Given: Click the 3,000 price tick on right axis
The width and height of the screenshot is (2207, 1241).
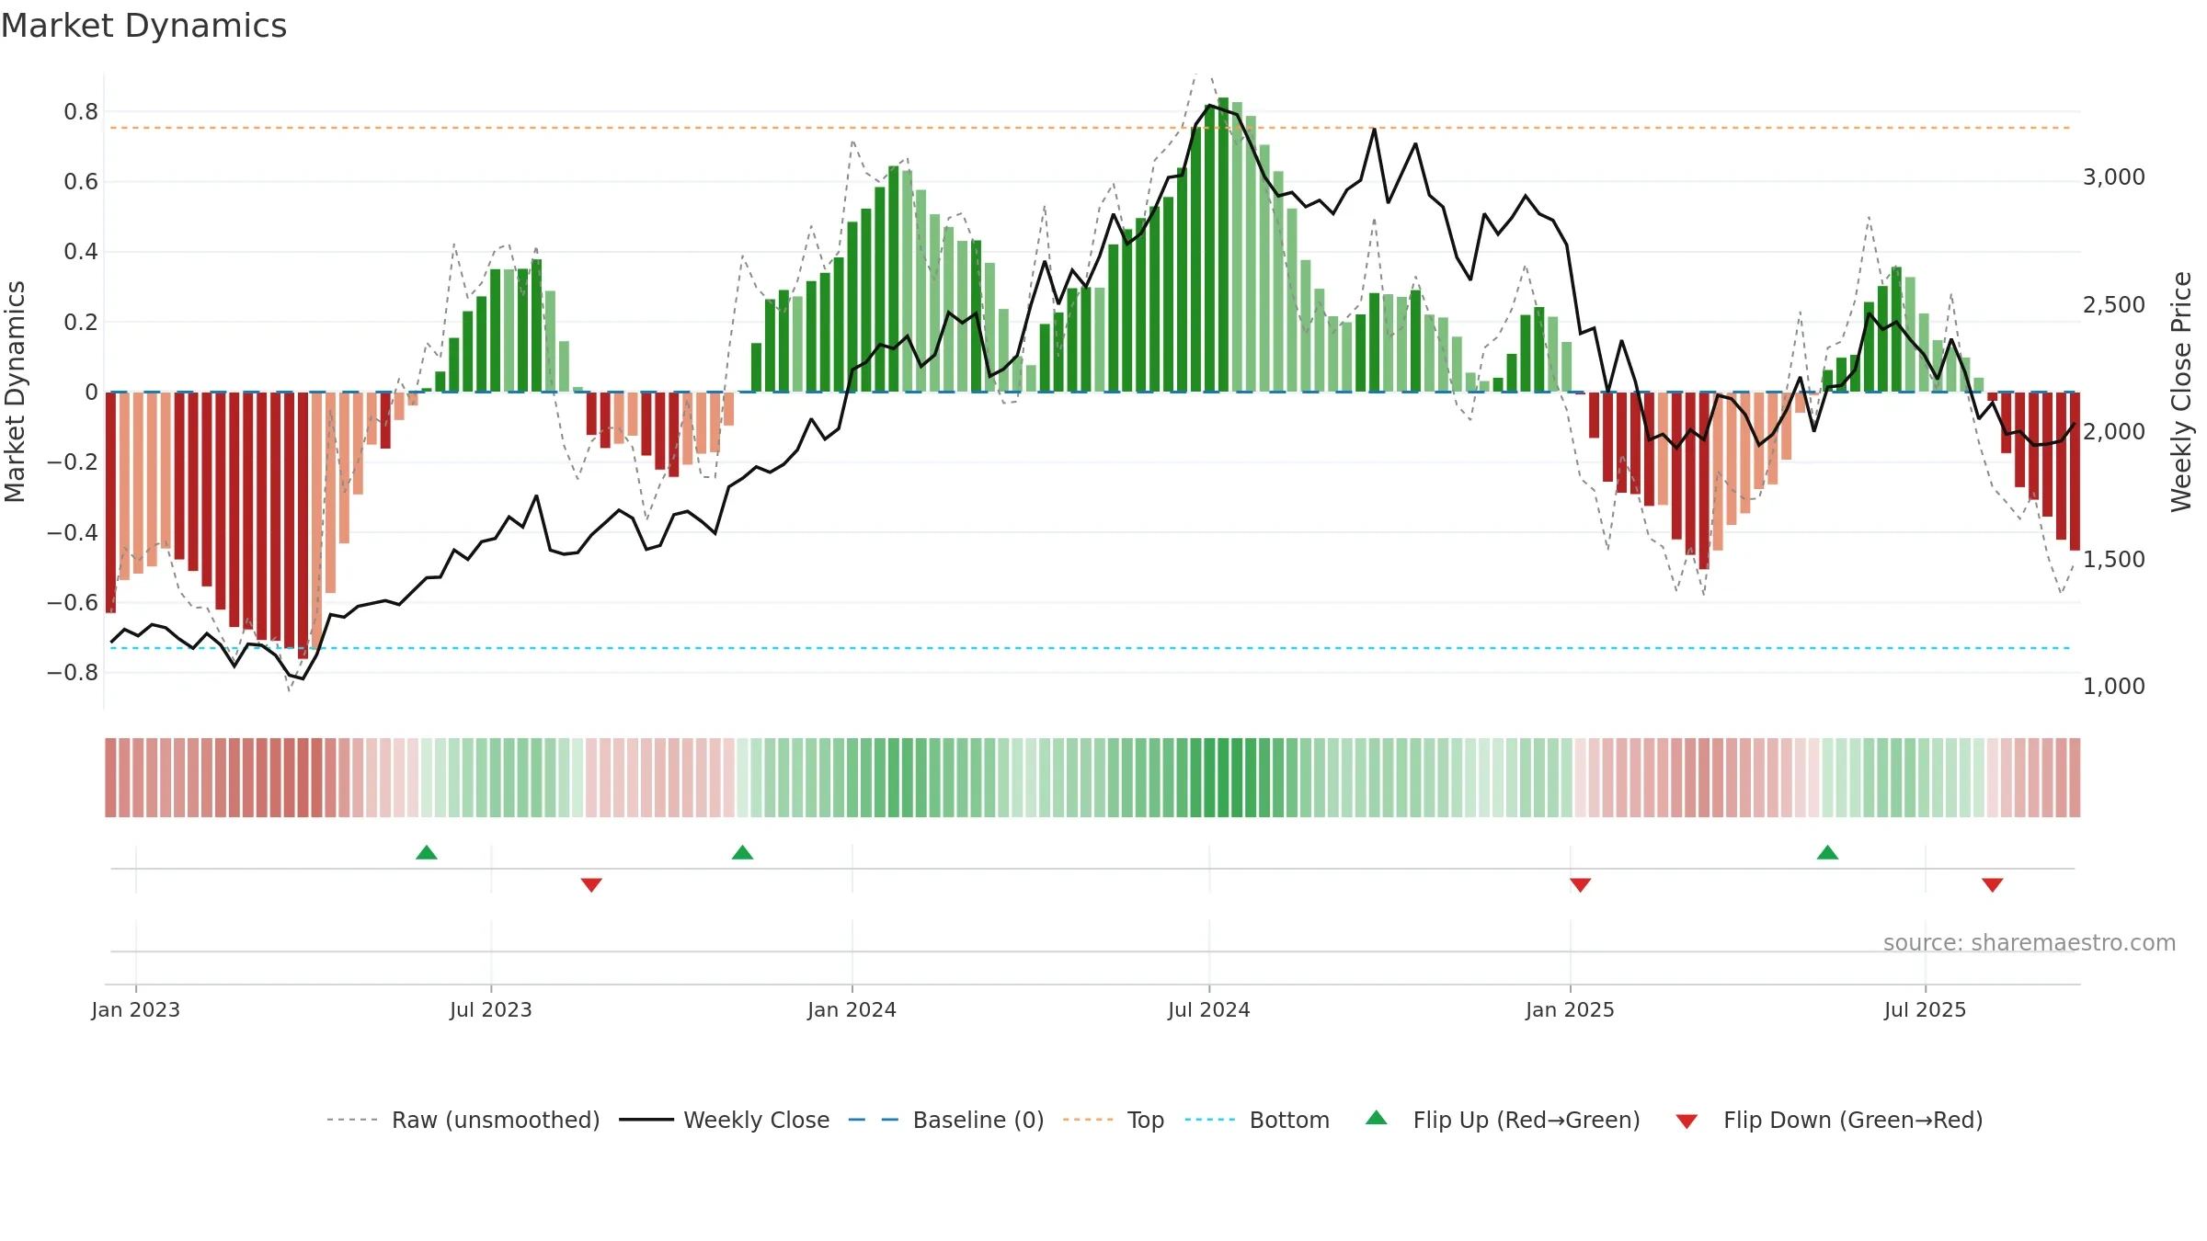Looking at the screenshot, I should [x=2114, y=177].
